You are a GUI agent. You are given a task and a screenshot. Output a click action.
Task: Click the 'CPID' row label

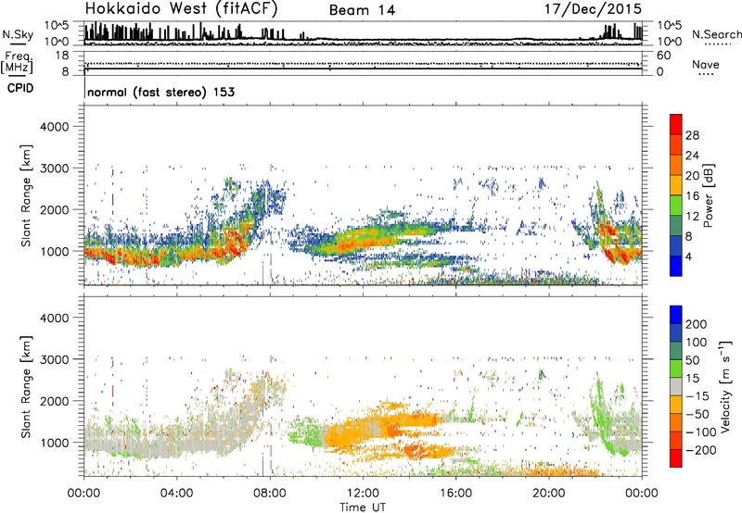pyautogui.click(x=20, y=88)
